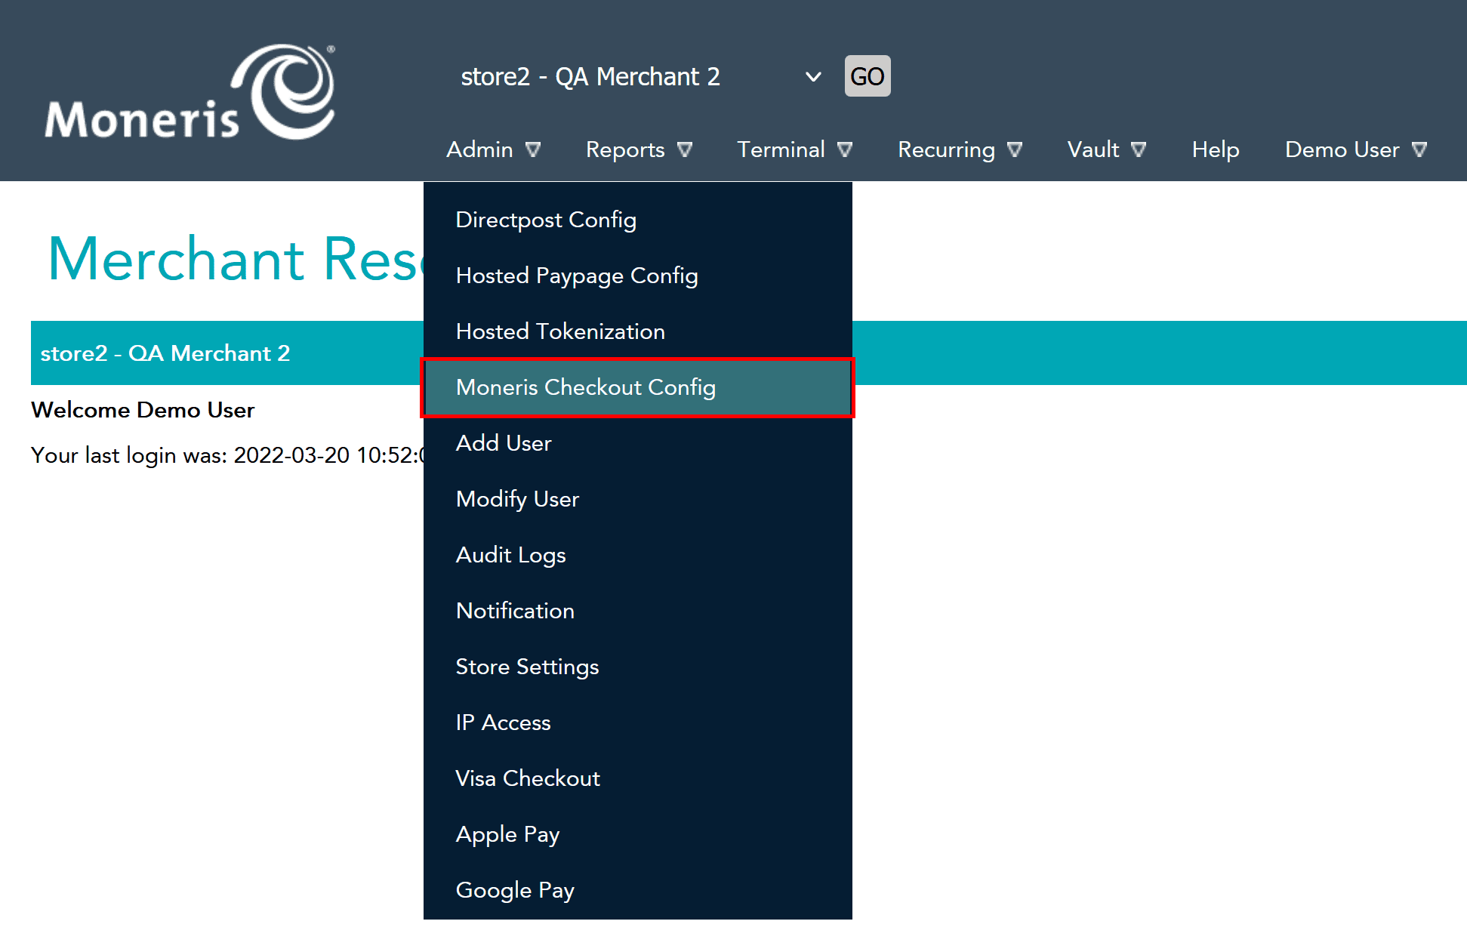Screen dimensions: 1467x952
Task: Select Directpost Config
Action: (546, 220)
